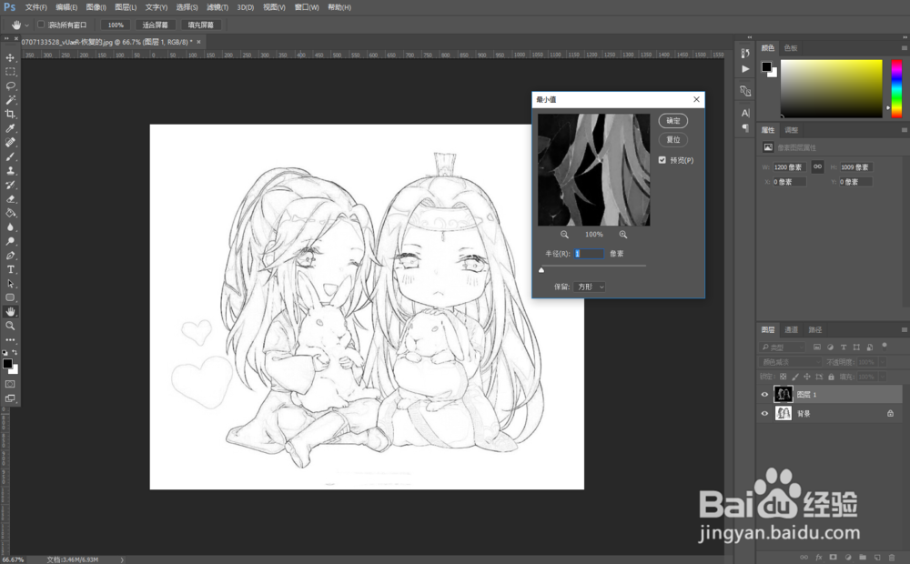
Task: Toggle lock position icon in Layers panel
Action: 806,377
